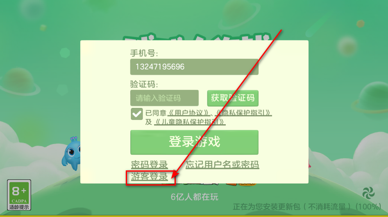Click the 适龄提示 label under CADPA badge
Screen dimensions: 388x217
19,207
